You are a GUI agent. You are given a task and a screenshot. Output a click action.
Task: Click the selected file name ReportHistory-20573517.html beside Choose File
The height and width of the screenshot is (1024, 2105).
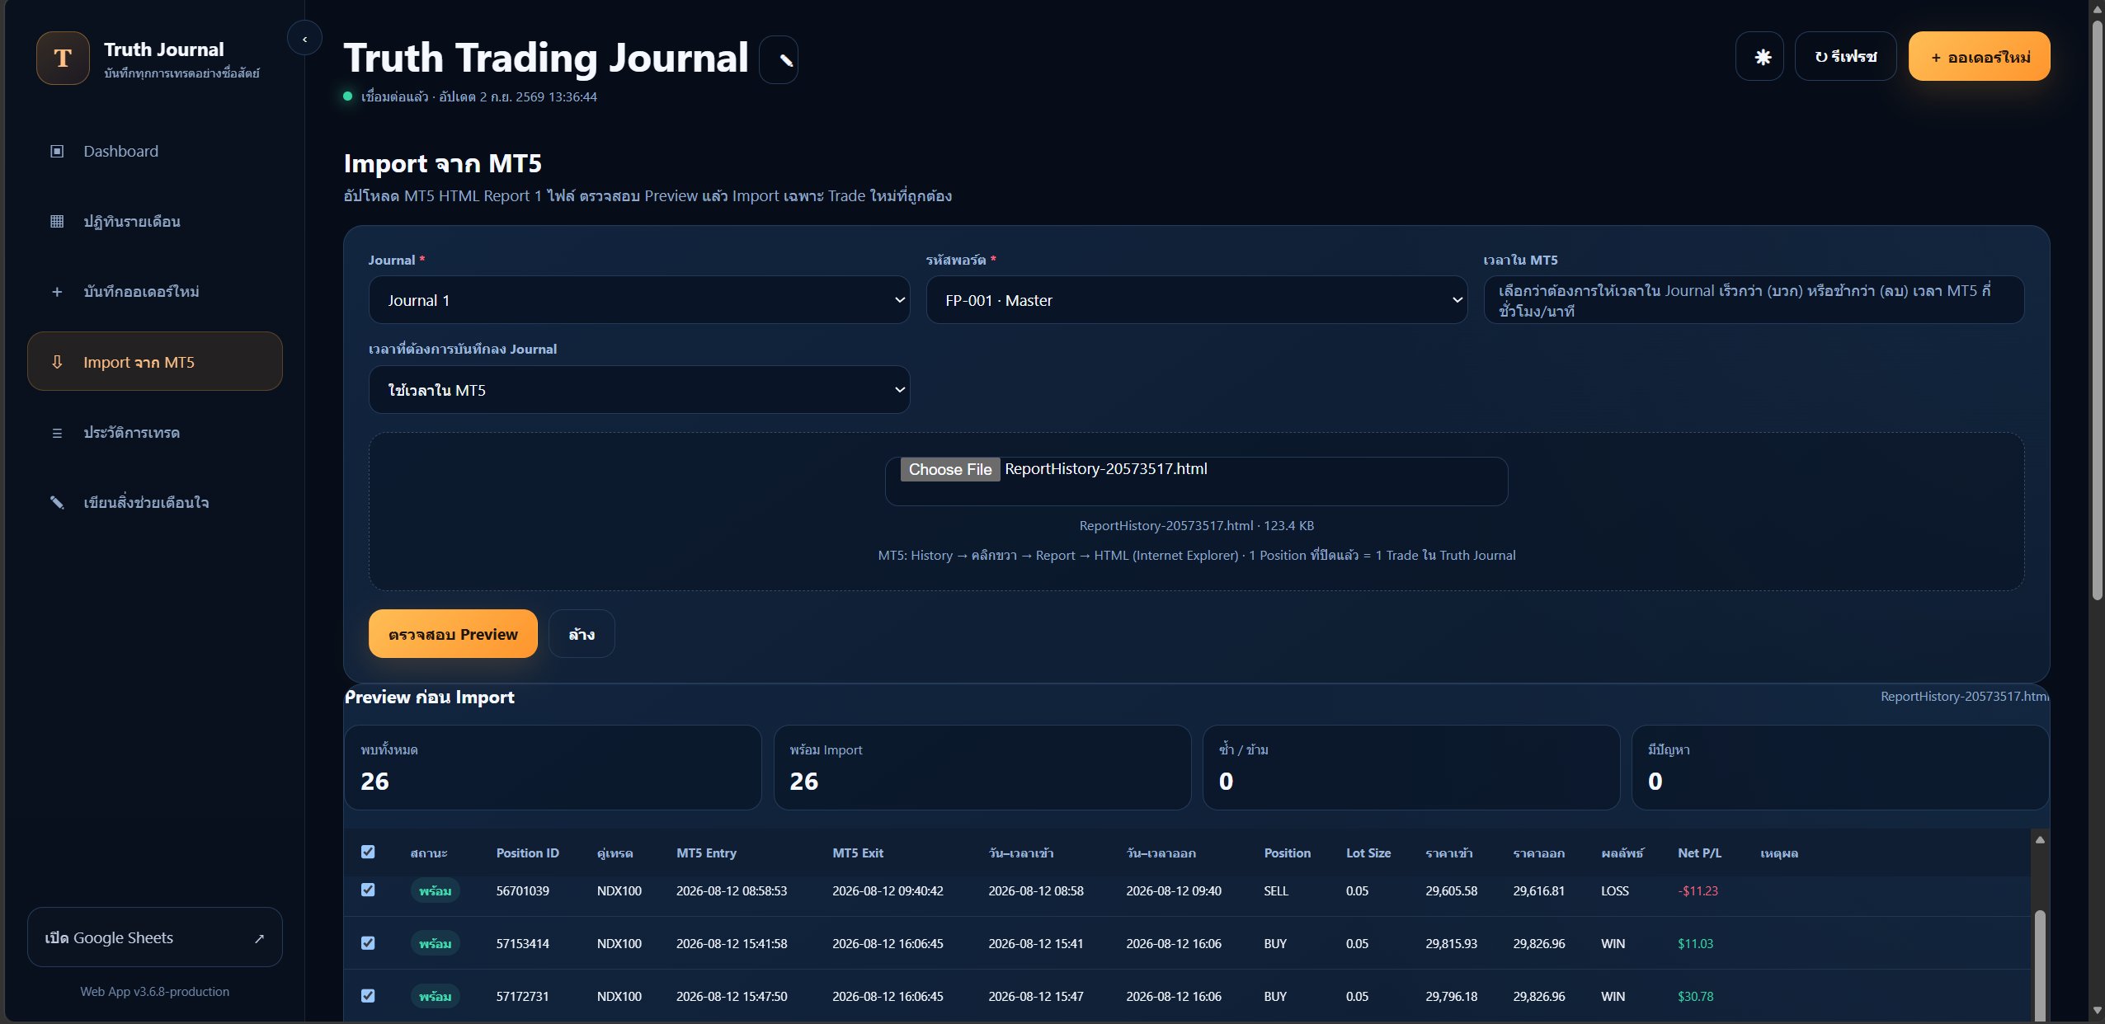1105,469
